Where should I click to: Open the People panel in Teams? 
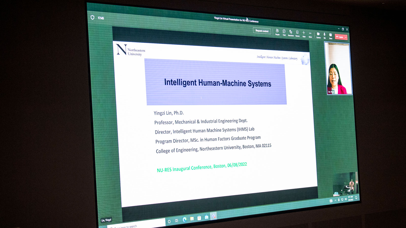(x=277, y=32)
